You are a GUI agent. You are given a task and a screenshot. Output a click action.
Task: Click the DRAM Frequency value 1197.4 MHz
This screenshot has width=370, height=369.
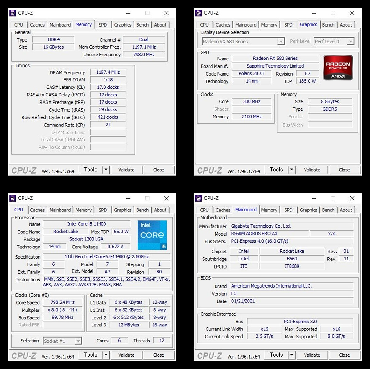[x=108, y=72]
